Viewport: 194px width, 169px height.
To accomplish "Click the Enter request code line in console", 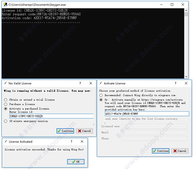I will point(41,14).
